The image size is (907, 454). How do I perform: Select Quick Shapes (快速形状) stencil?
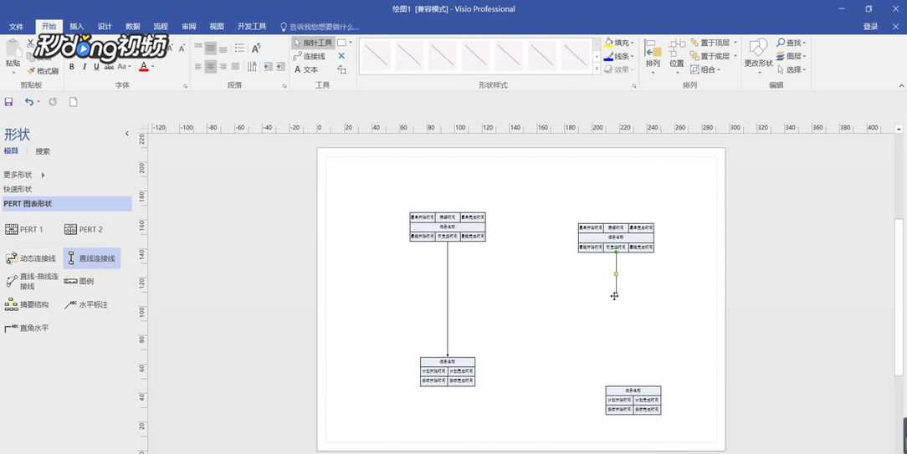click(x=18, y=189)
